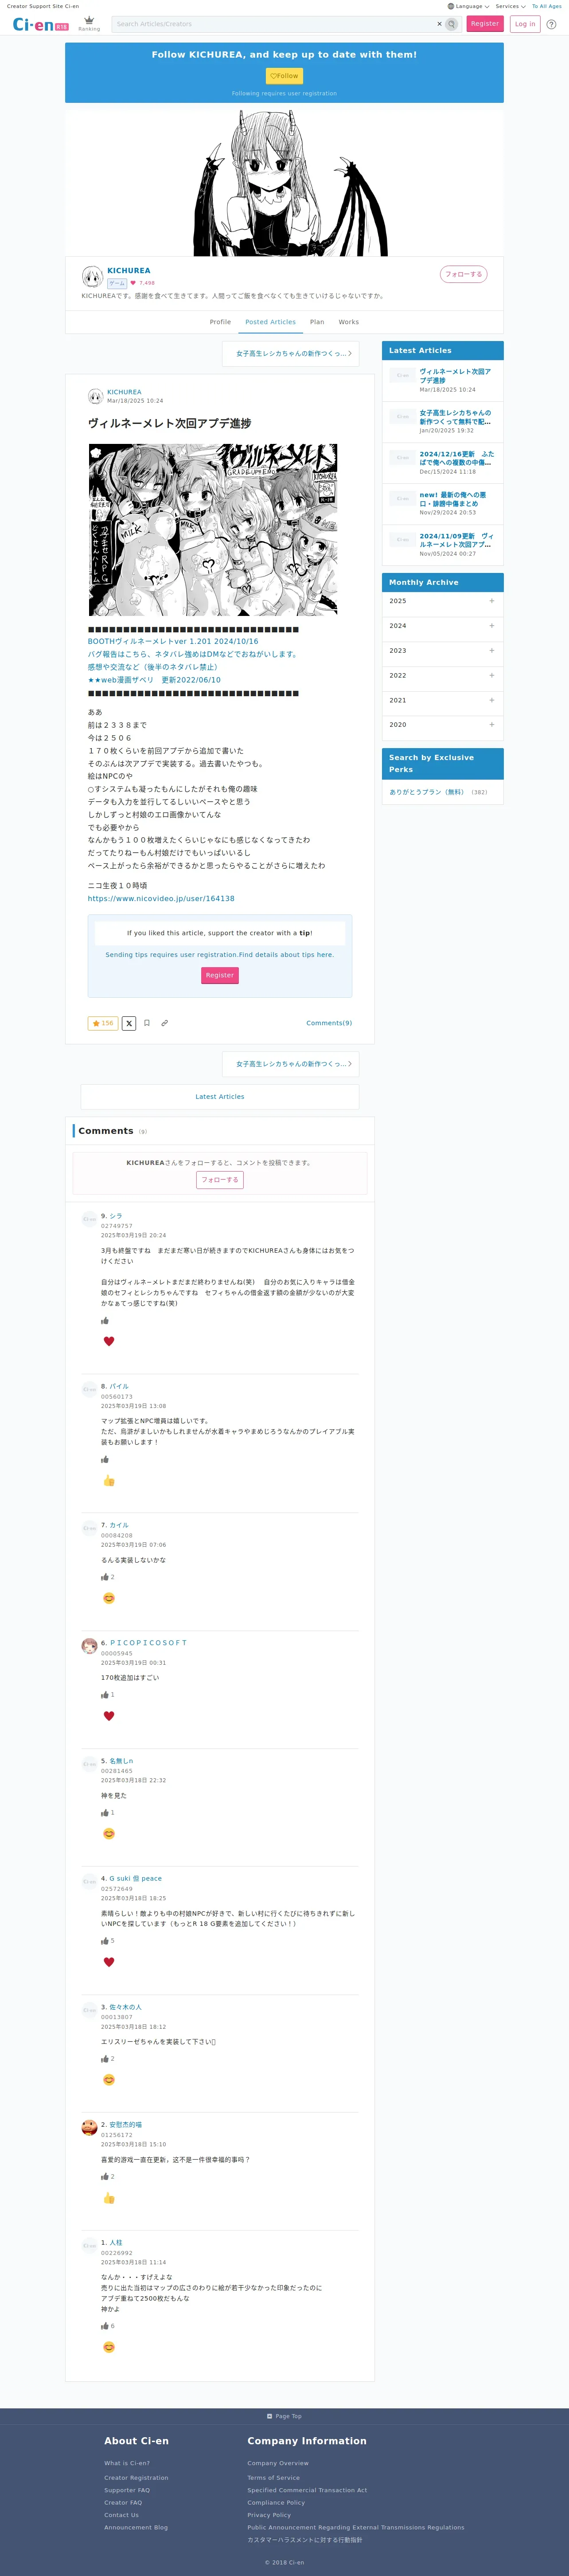Open Privacy Policy footer link
Screen dimensions: 569x2576
pyautogui.click(x=269, y=2515)
